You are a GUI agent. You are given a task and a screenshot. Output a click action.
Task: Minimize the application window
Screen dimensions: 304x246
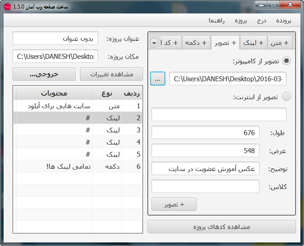coord(261,5)
